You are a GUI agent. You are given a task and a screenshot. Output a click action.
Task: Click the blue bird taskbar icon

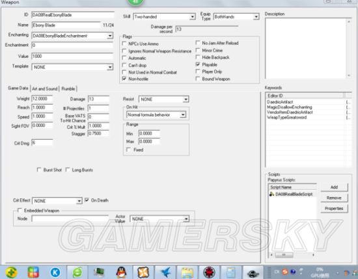click(165, 272)
